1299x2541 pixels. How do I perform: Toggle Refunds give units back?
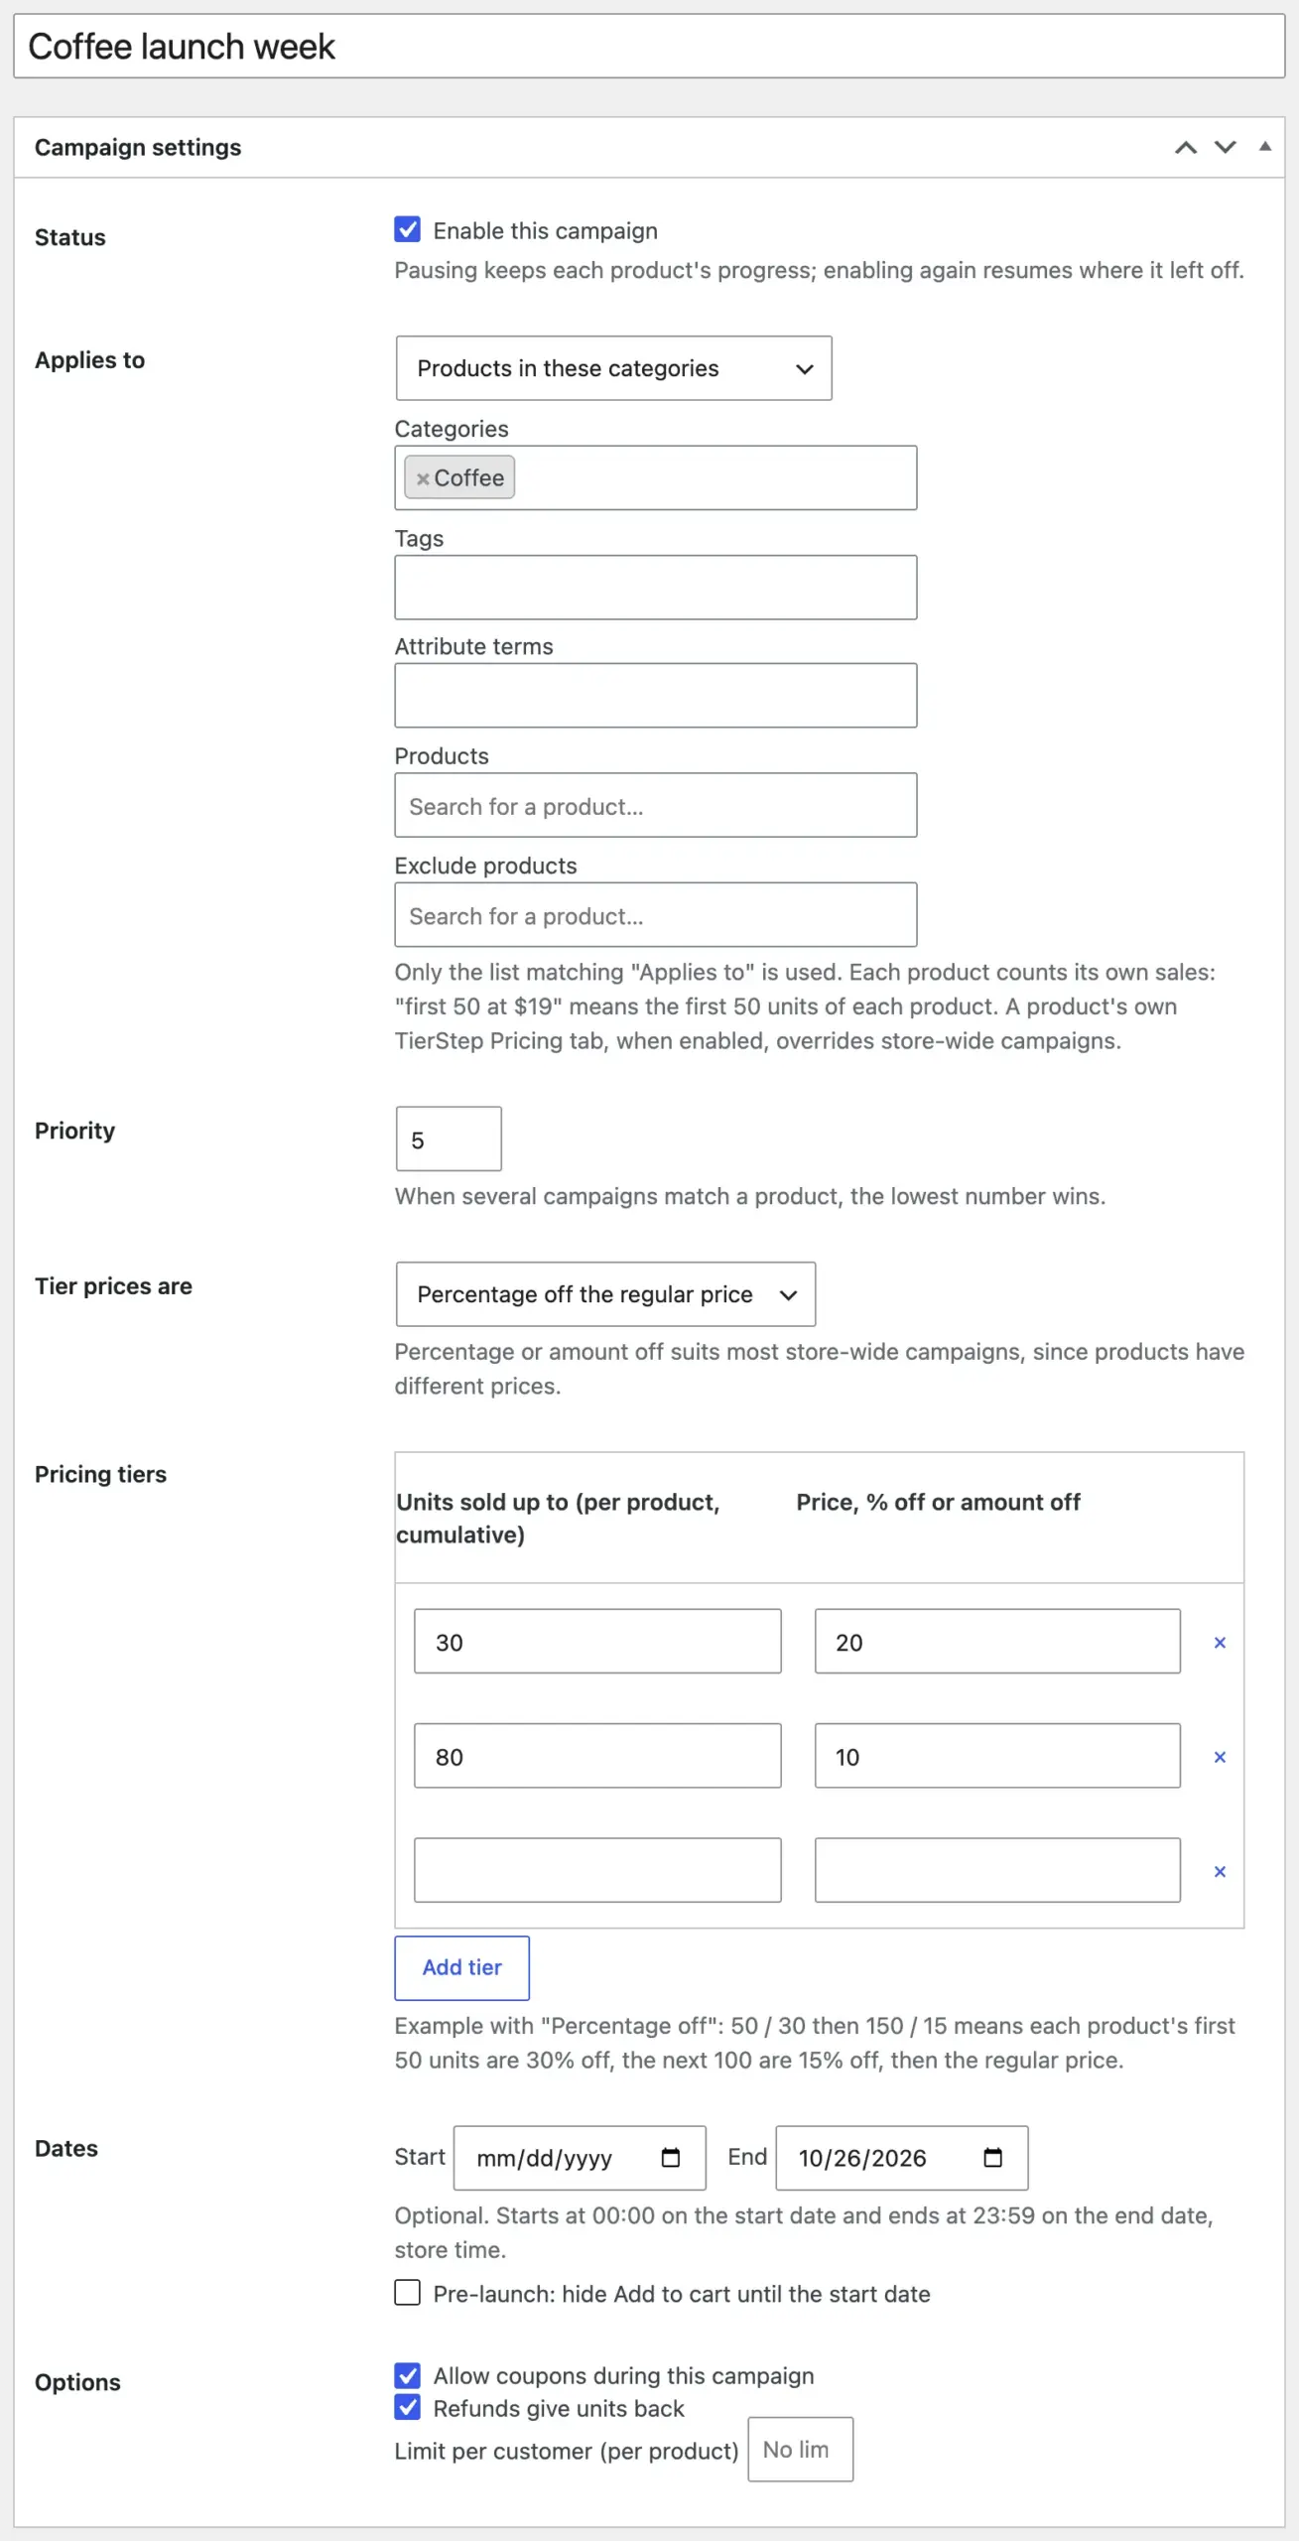[x=407, y=2408]
